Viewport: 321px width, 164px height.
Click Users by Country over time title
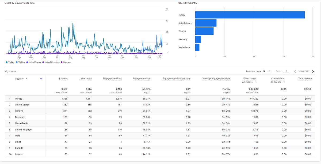[20, 3]
